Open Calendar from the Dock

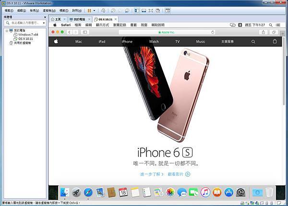(x=123, y=193)
